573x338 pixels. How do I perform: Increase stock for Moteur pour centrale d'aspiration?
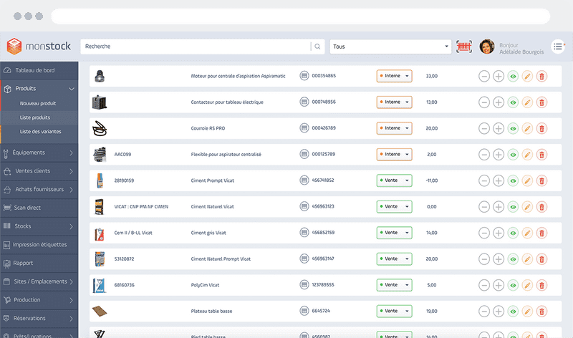tap(499, 76)
